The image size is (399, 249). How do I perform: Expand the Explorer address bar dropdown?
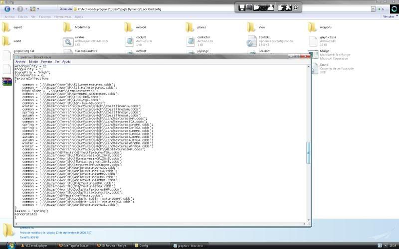pyautogui.click(x=373, y=9)
